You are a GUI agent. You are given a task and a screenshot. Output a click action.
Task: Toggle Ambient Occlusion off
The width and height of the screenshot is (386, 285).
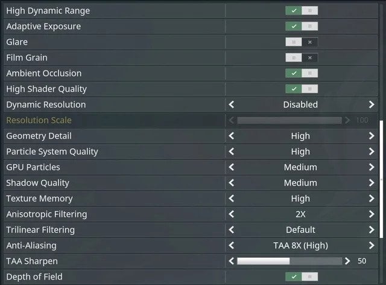[x=301, y=73]
